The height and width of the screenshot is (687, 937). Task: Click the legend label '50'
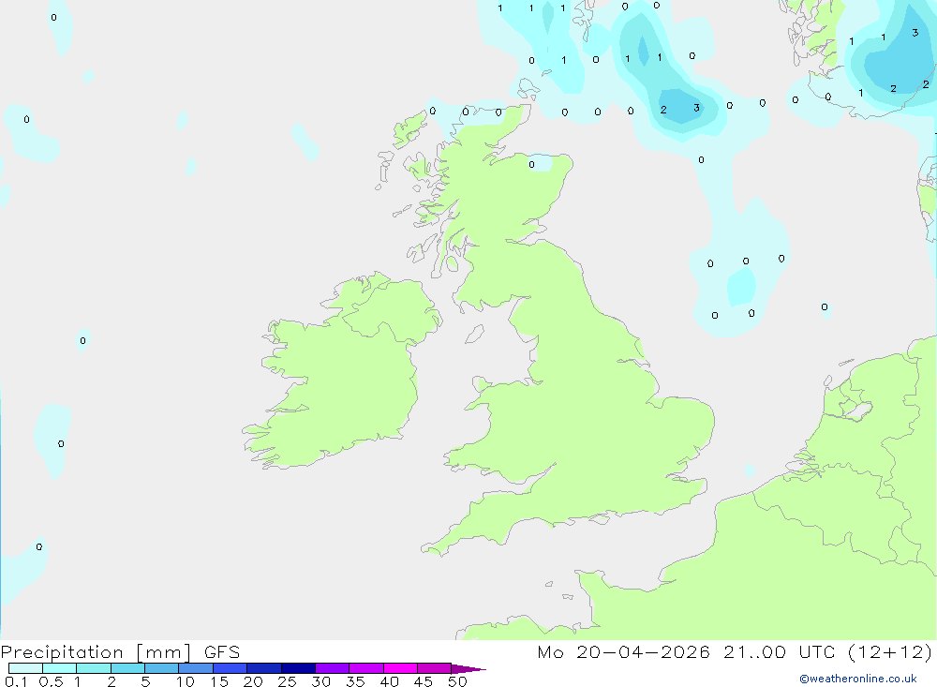(457, 681)
